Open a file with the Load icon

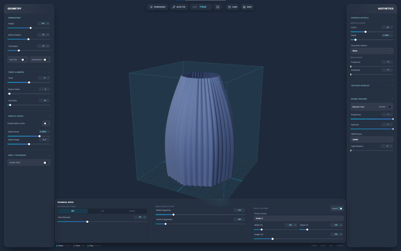pos(233,7)
